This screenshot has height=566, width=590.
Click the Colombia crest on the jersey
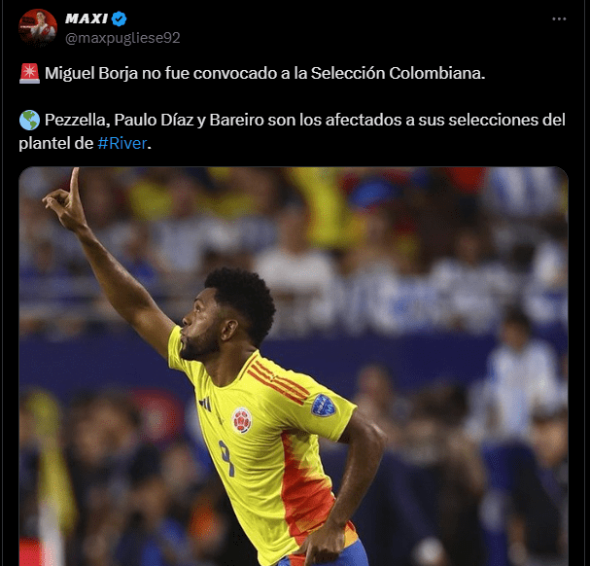242,419
